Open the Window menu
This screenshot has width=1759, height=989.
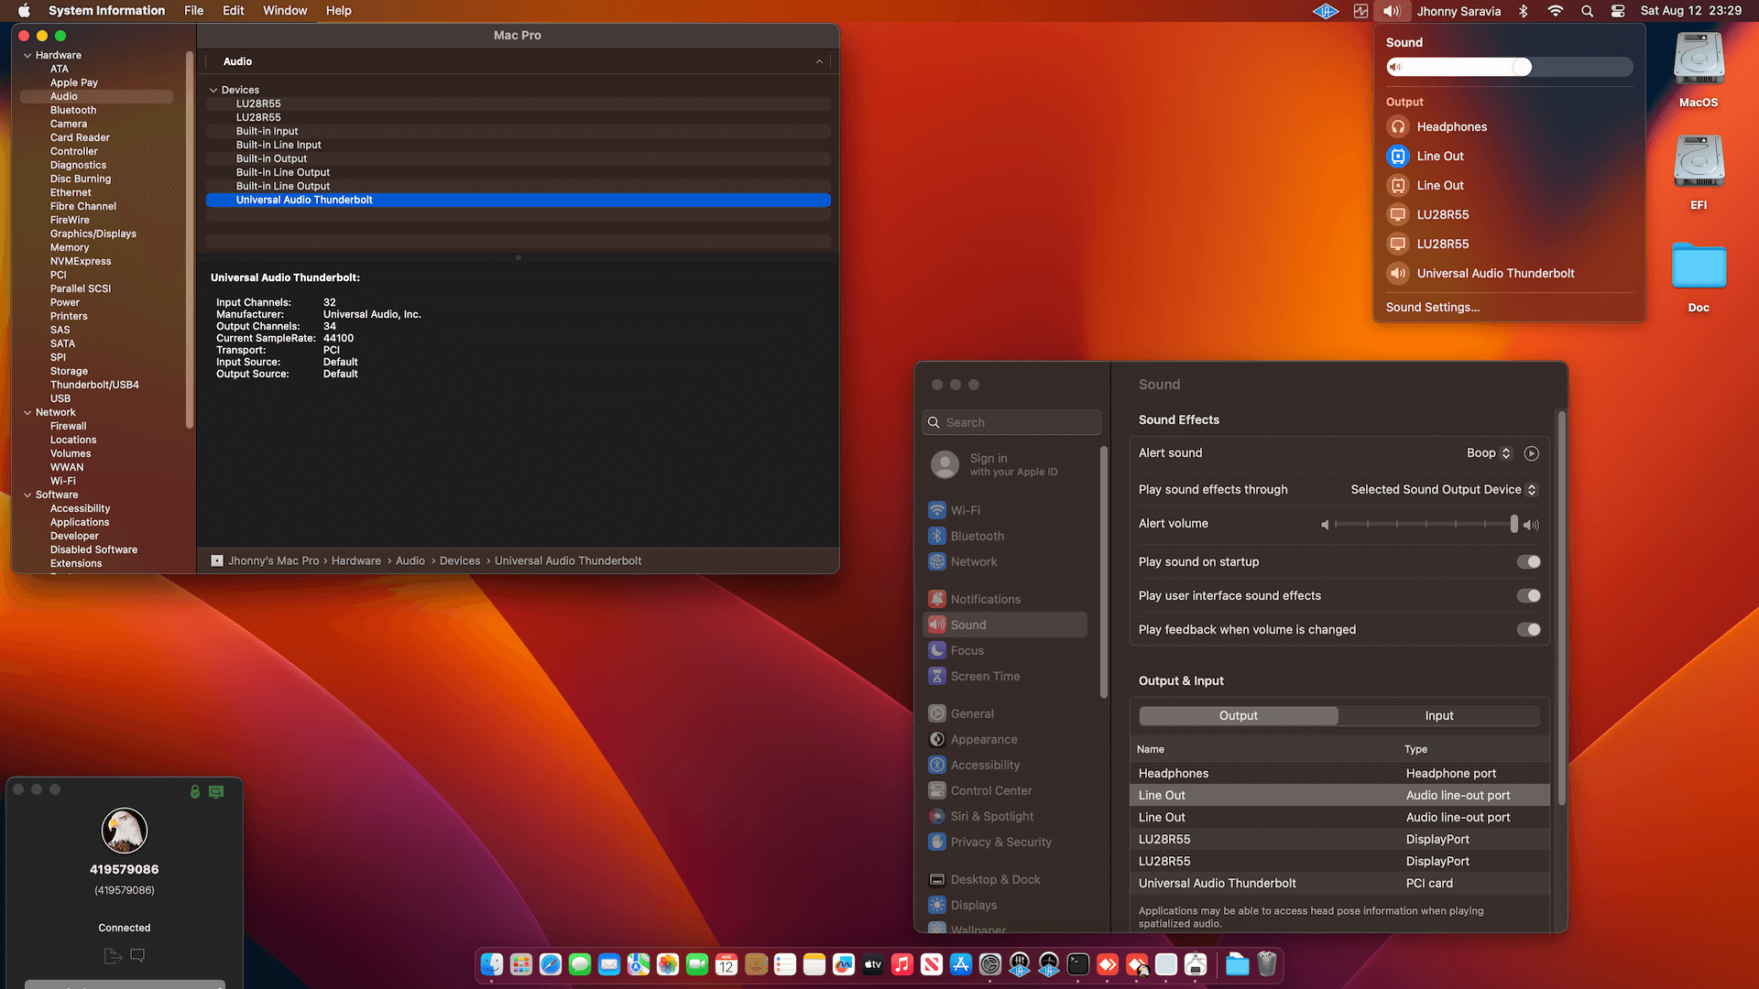[285, 11]
